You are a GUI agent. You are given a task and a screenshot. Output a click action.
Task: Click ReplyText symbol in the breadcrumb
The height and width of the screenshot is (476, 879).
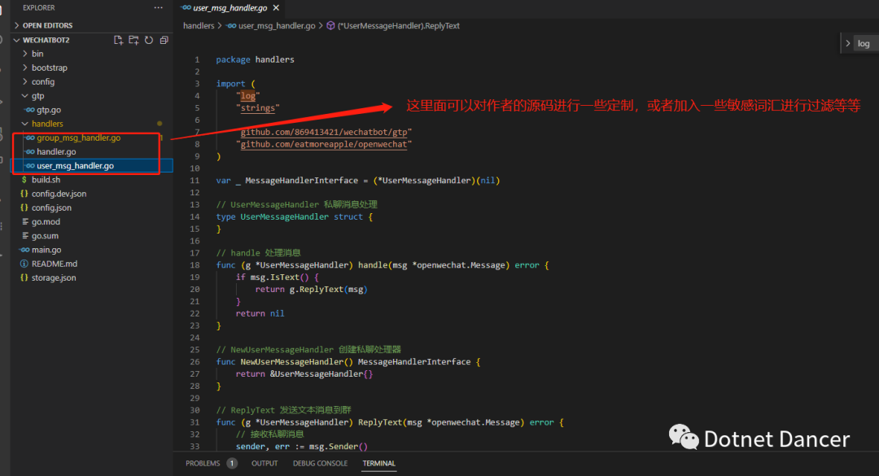(398, 26)
